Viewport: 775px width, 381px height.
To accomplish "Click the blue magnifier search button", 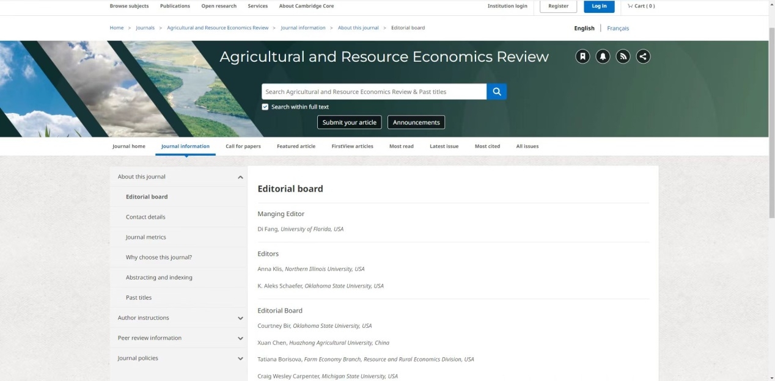I will point(496,92).
